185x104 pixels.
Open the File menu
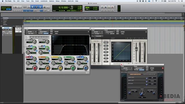tap(14, 1)
